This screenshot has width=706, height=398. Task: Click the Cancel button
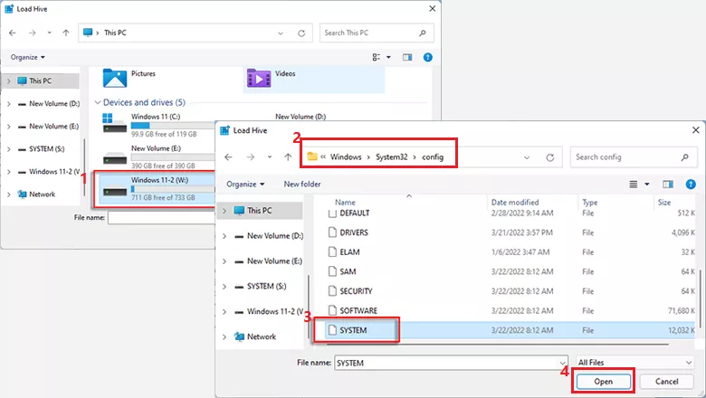665,382
